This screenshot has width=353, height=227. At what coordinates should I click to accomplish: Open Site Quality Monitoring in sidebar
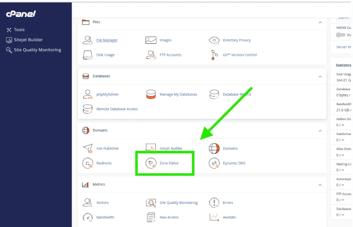pyautogui.click(x=37, y=50)
